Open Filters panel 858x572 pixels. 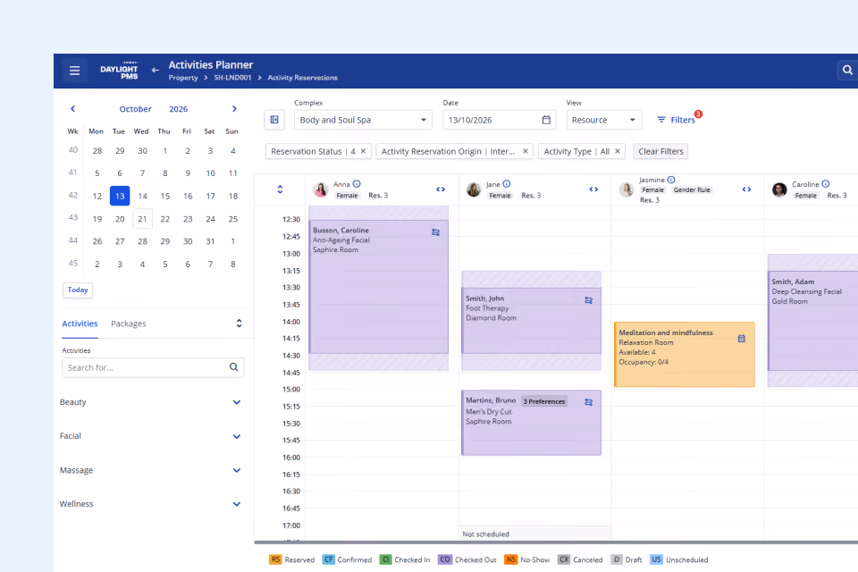(677, 120)
